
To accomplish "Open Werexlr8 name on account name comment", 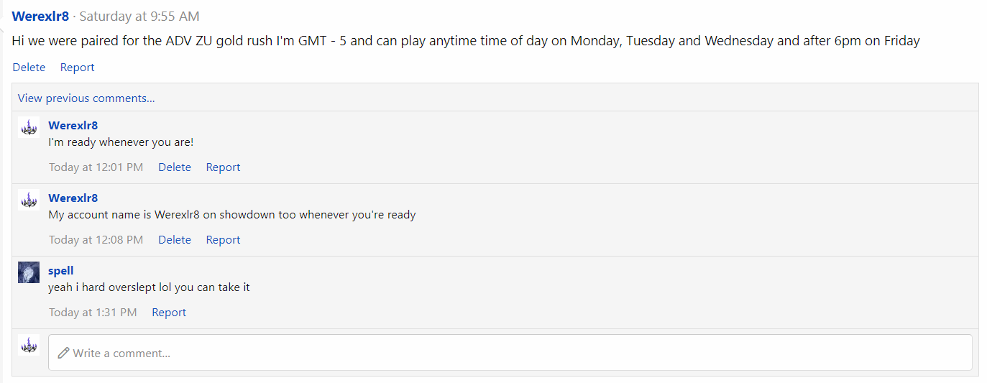I will click(73, 198).
